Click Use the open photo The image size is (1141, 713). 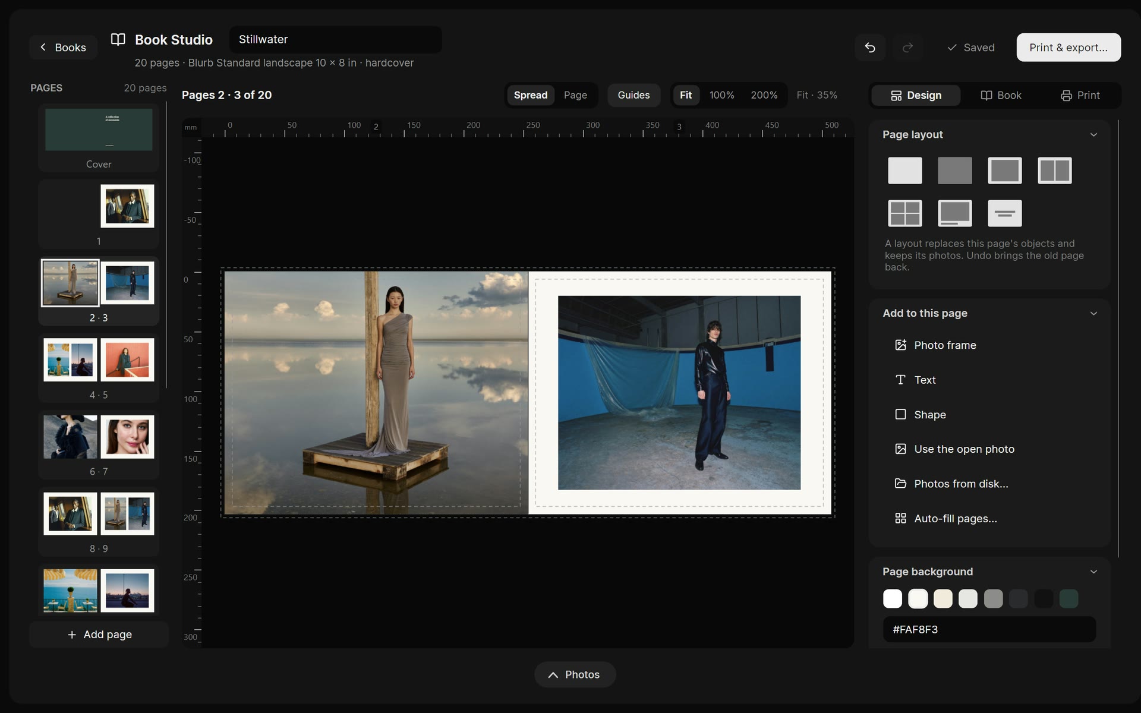989,449
